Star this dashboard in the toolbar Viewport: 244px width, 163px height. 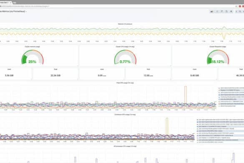(x=217, y=12)
